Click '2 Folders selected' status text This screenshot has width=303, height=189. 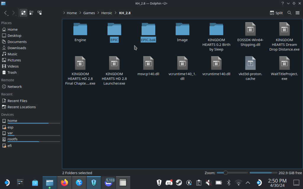77,173
